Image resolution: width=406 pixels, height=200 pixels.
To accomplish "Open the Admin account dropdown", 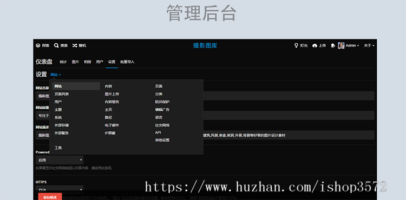I will [x=352, y=45].
